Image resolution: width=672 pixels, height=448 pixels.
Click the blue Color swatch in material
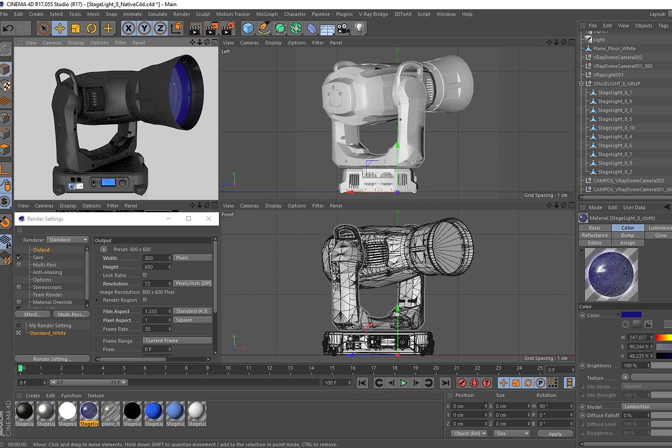tap(631, 315)
